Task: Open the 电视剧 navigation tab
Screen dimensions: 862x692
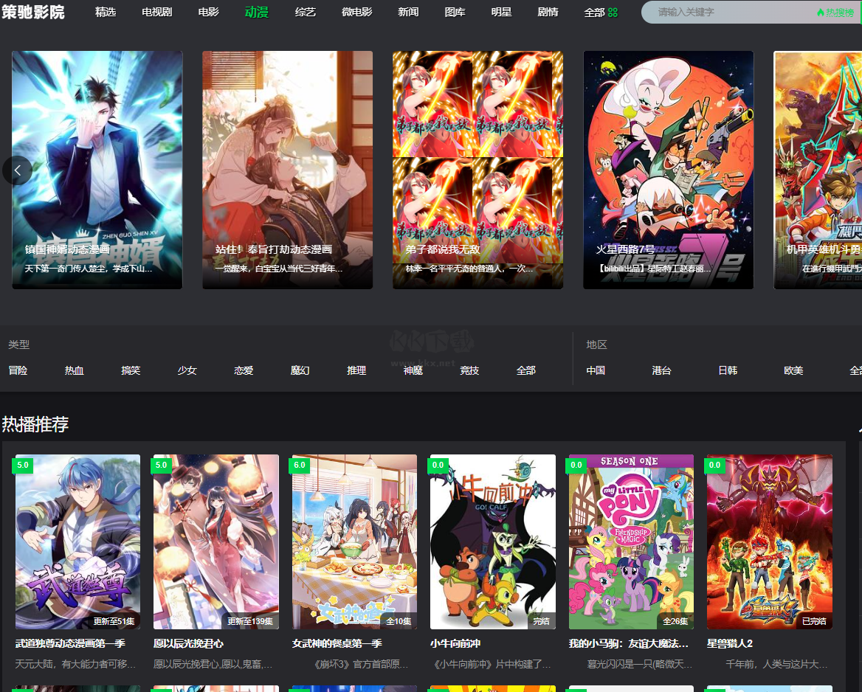Action: point(157,12)
